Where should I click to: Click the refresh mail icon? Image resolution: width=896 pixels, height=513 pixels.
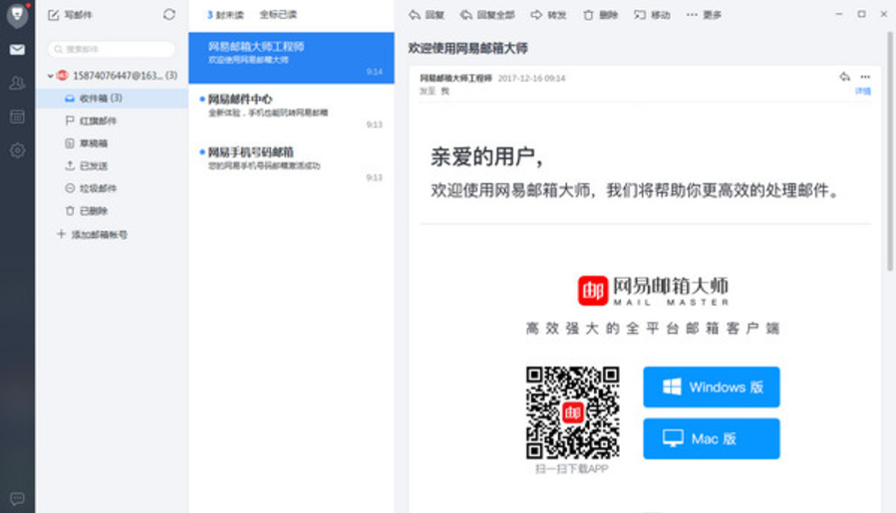click(169, 14)
